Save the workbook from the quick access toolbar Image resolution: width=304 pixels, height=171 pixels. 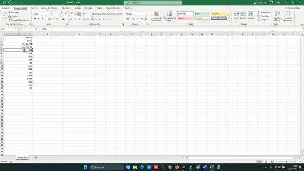tap(5, 3)
